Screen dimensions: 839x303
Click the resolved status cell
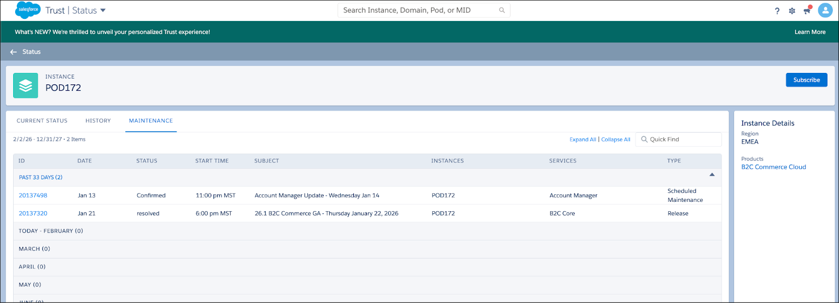(148, 213)
